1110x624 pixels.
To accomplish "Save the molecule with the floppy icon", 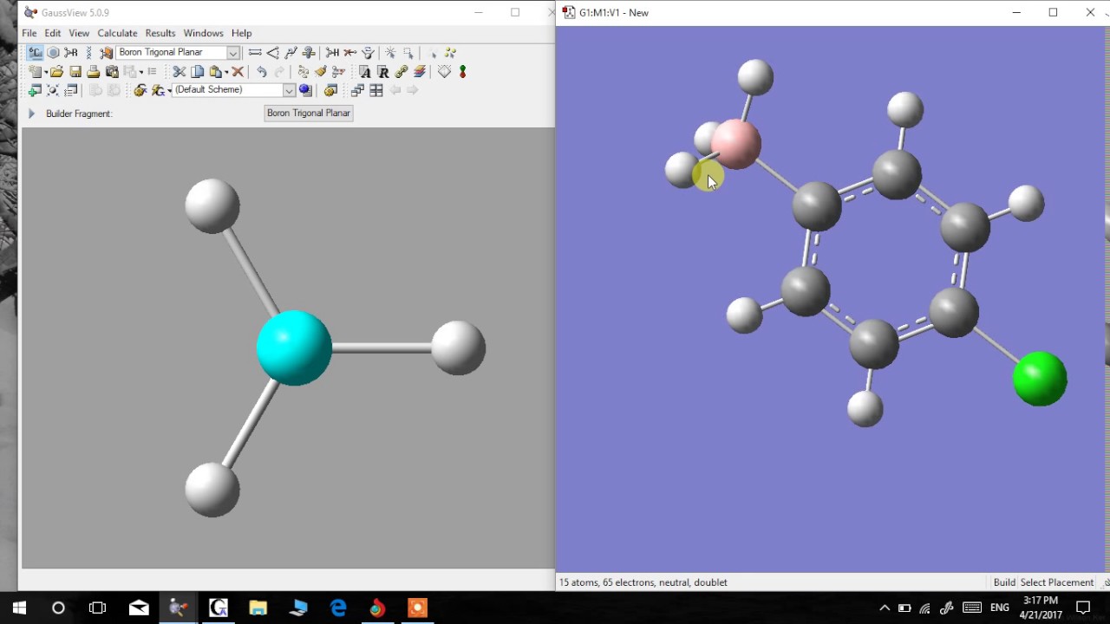I will click(x=75, y=71).
